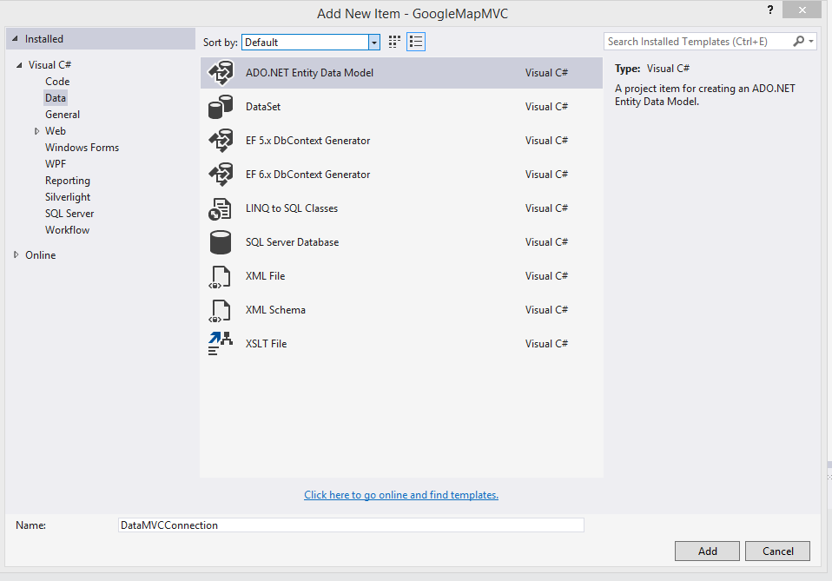Click the LINQ to SQL Classes icon

(x=220, y=208)
